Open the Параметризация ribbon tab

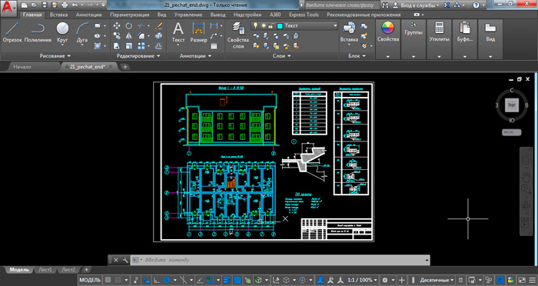pos(130,15)
